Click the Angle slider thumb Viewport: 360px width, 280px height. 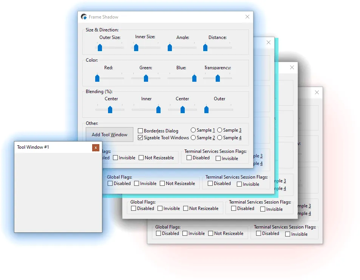[170, 47]
